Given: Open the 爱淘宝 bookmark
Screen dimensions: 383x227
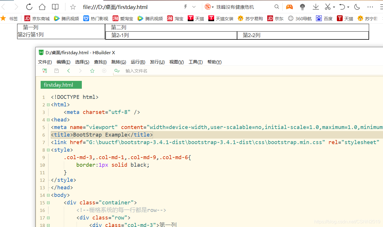Looking at the screenshot, I should (x=123, y=19).
